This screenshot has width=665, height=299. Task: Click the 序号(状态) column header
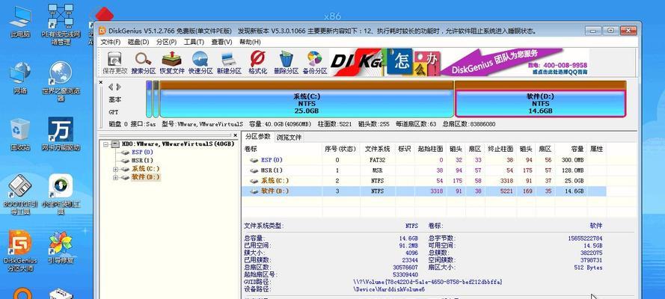pyautogui.click(x=341, y=149)
